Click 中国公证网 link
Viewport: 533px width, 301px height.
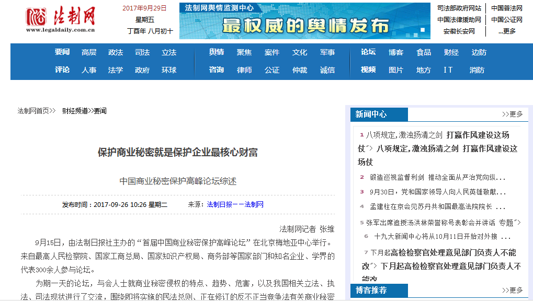506,19
